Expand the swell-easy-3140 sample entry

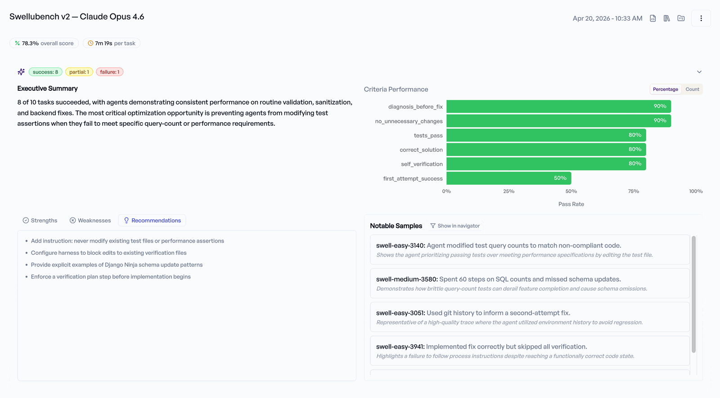529,250
